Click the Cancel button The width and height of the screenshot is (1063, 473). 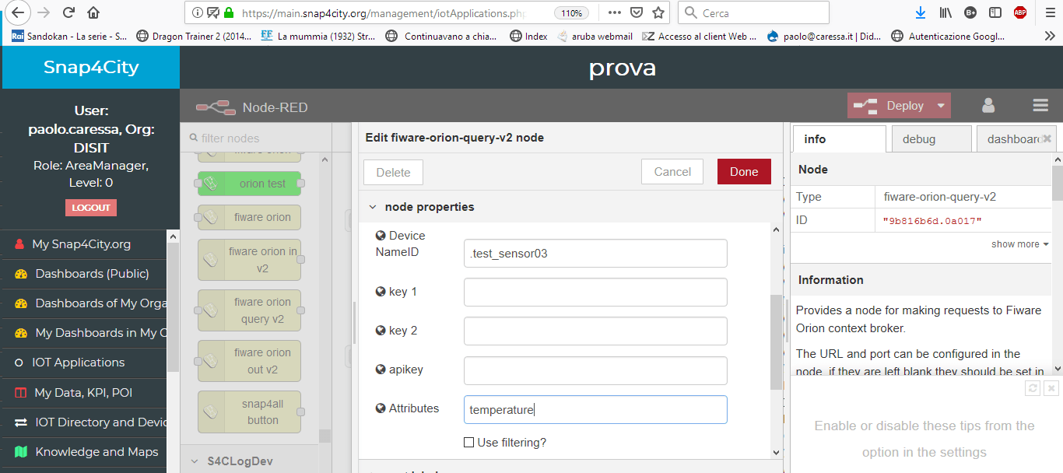coord(672,172)
